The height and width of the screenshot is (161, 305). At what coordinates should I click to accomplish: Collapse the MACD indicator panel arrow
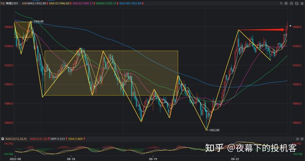[3, 139]
